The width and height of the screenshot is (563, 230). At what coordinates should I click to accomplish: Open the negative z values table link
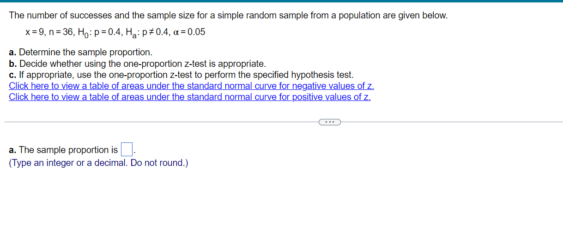pyautogui.click(x=191, y=86)
